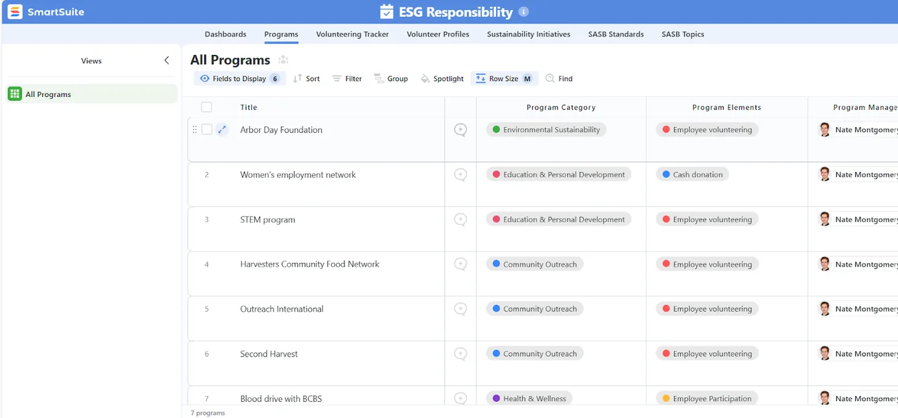The width and height of the screenshot is (898, 418).
Task: Select the Programs tab
Action: tap(281, 34)
